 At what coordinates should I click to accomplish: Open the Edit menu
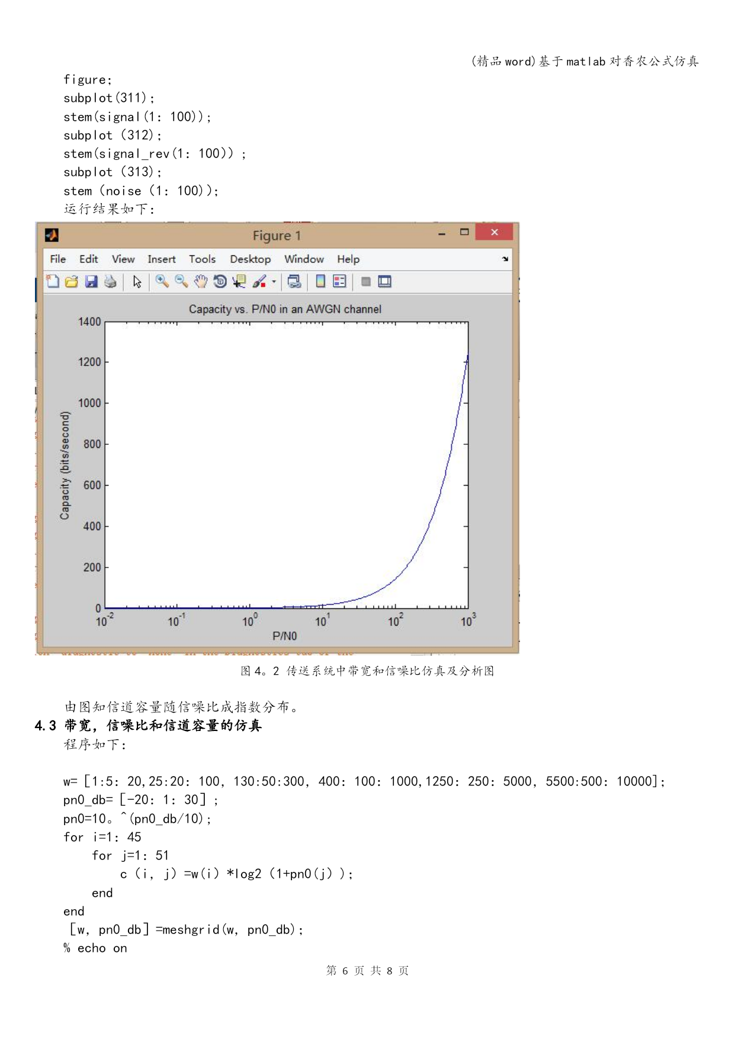pyautogui.click(x=89, y=259)
